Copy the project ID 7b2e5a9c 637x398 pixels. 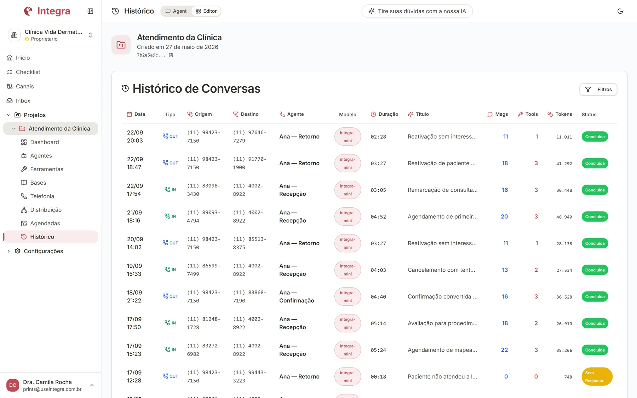pos(171,55)
